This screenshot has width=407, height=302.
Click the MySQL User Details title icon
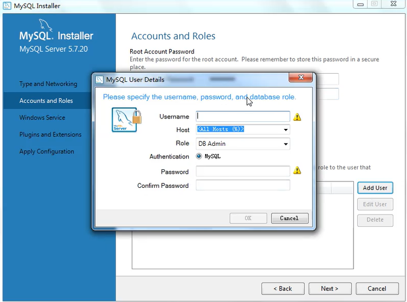point(99,80)
